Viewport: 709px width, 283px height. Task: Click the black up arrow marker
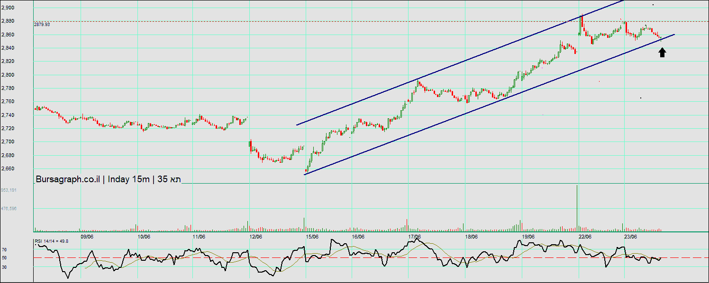662,53
